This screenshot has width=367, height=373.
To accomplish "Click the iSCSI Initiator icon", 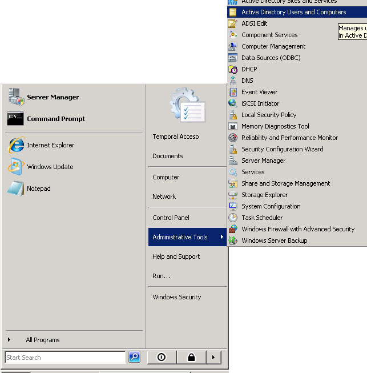I will click(x=233, y=103).
